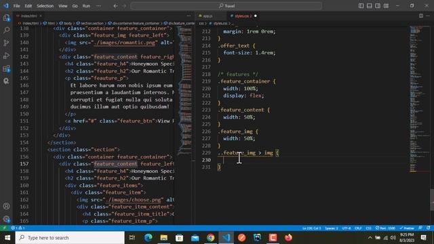Open the Windows Start menu
Screen dimensions: 434x244
pos(7,238)
